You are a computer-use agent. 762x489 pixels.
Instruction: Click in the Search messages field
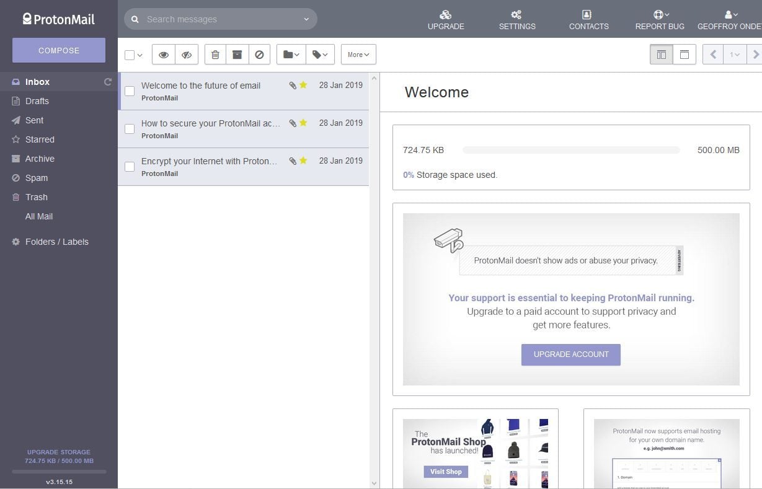click(x=221, y=19)
